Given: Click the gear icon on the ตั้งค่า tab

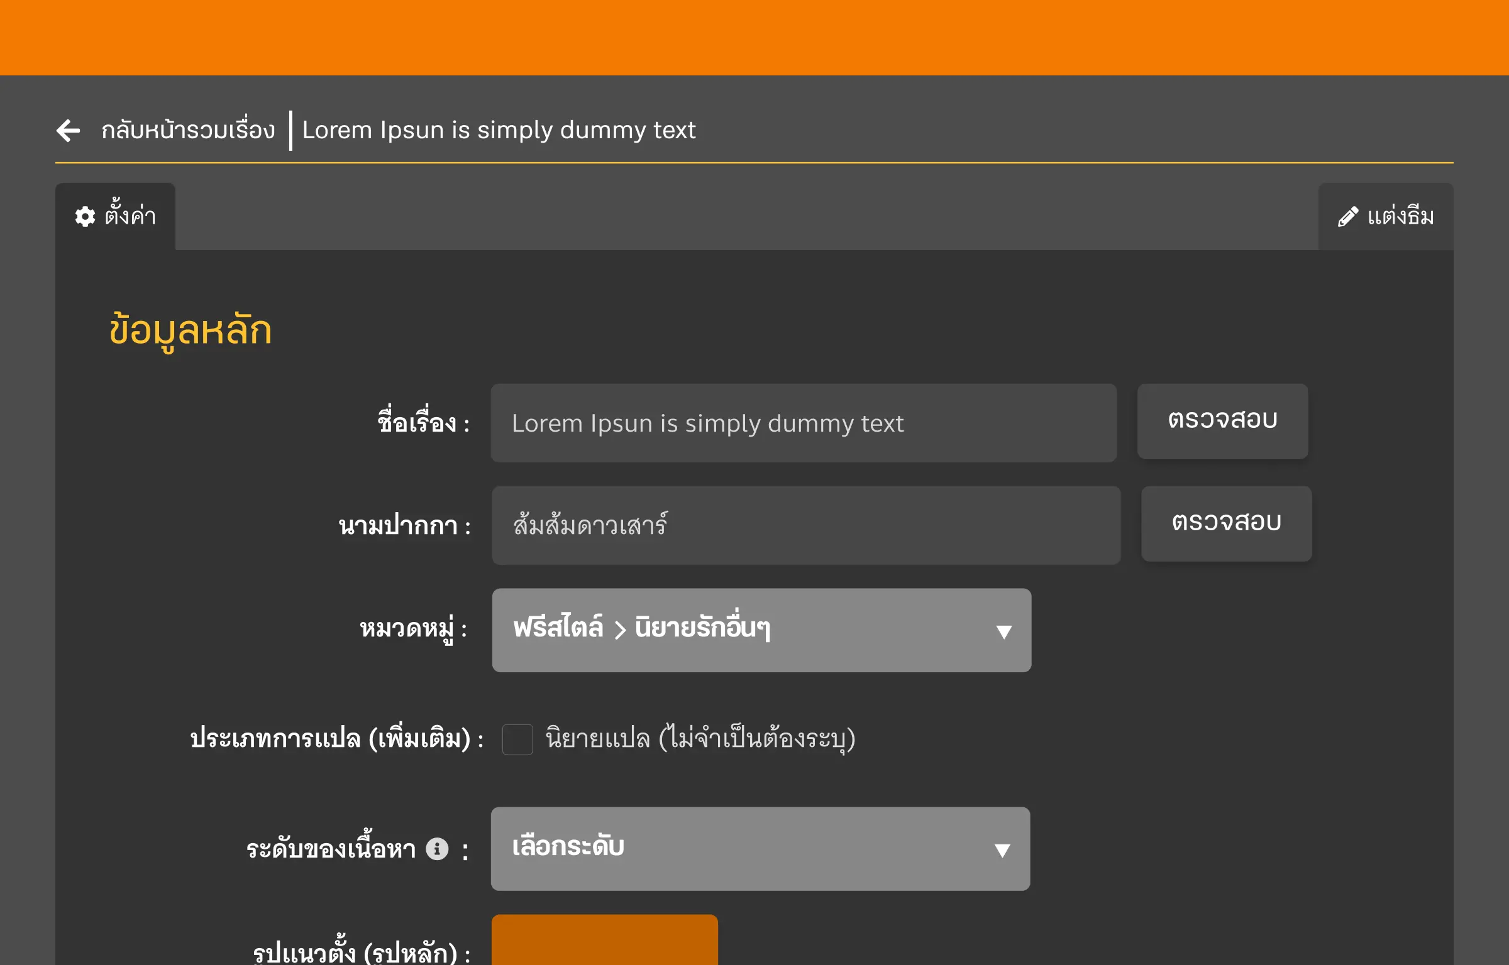Looking at the screenshot, I should [86, 217].
